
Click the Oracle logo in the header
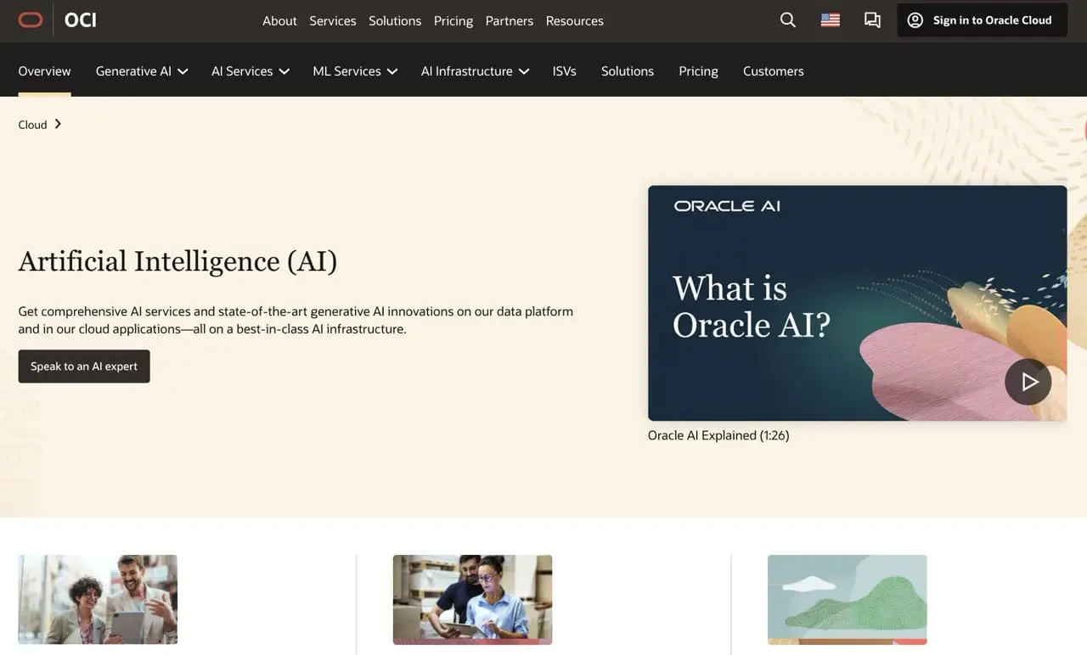coord(31,19)
